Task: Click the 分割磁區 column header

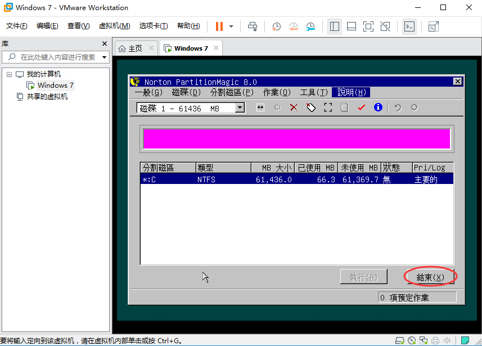Action: click(168, 168)
